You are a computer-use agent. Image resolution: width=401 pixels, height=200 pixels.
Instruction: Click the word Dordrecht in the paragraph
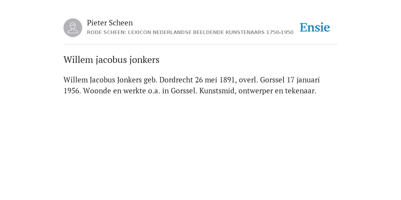pos(176,80)
